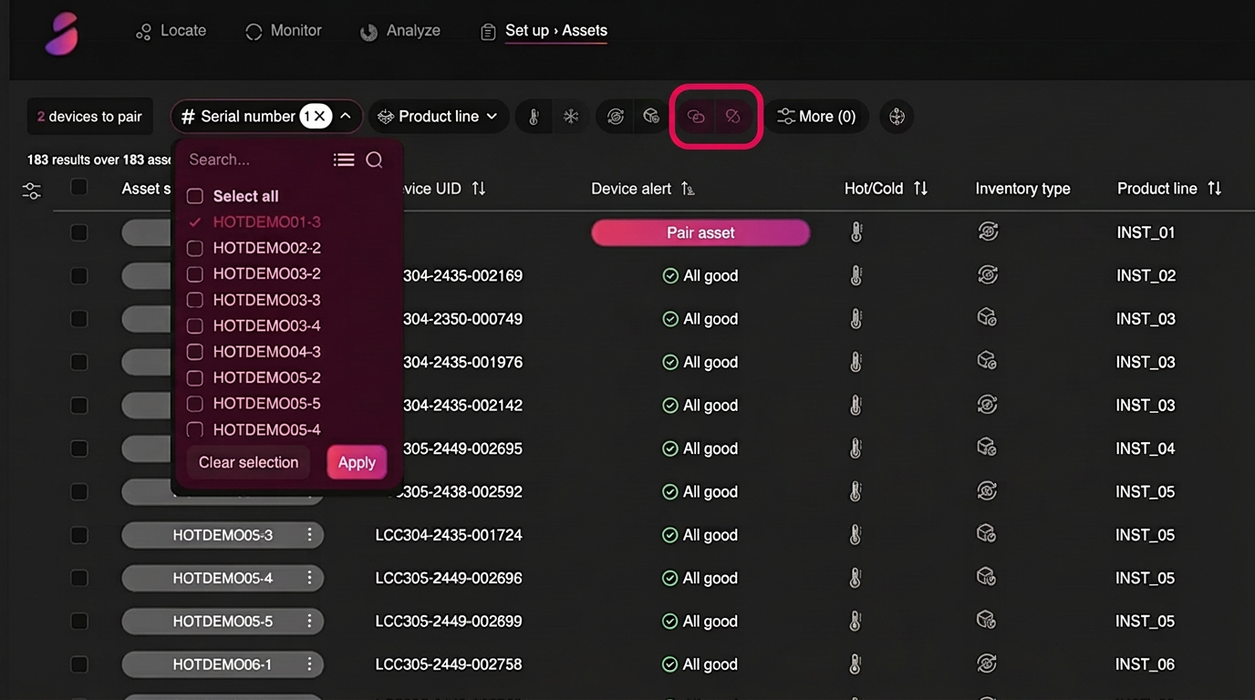This screenshot has height=700, width=1255.
Task: Check the HOTDEMO04-3 option
Action: click(194, 352)
